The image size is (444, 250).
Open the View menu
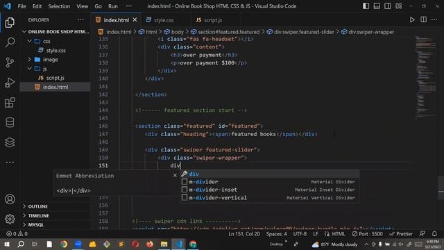coord(82,6)
